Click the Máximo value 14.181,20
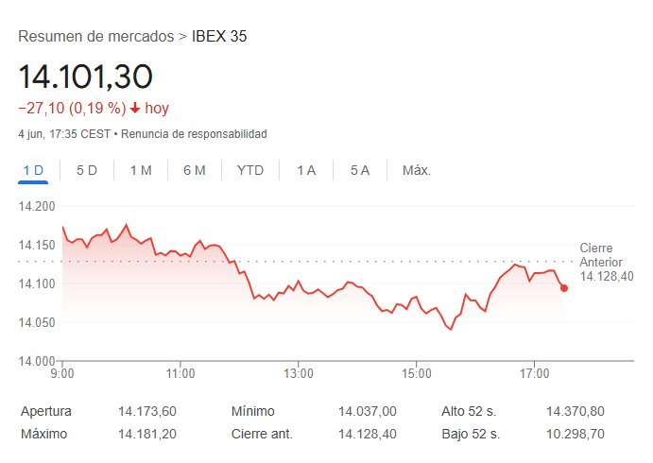This screenshot has width=653, height=463. [x=147, y=434]
